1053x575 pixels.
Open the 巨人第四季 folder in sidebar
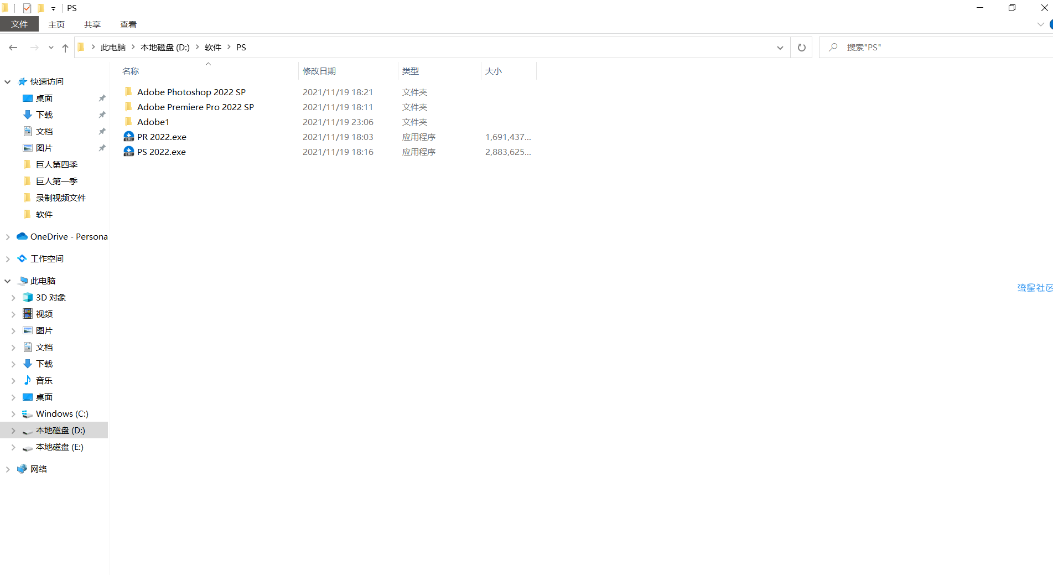[57, 165]
